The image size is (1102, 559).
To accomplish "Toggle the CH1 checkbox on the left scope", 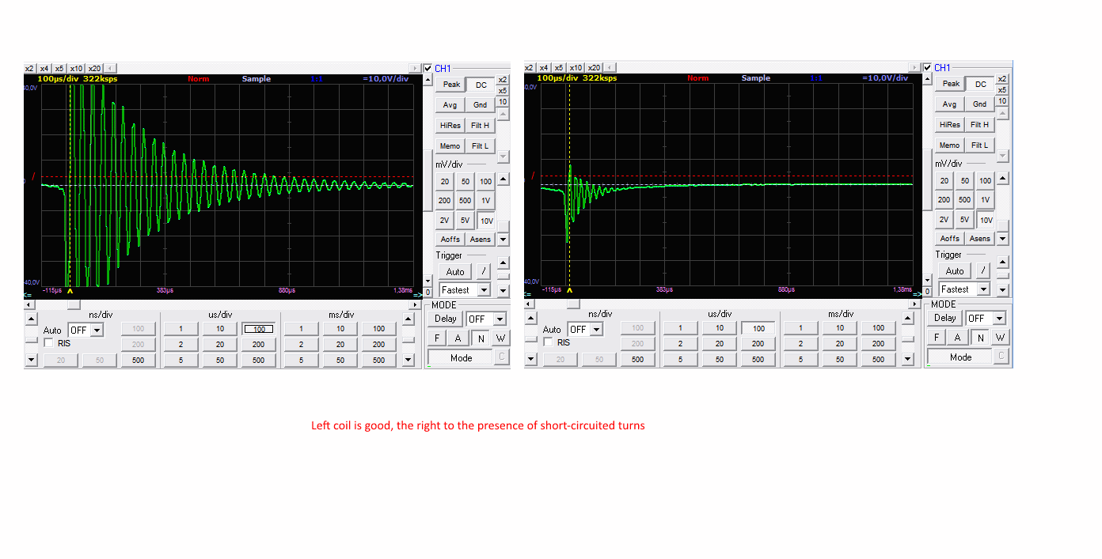I will pos(428,68).
